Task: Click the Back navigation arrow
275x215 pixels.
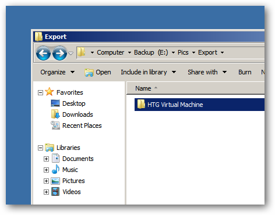Action: (x=43, y=53)
